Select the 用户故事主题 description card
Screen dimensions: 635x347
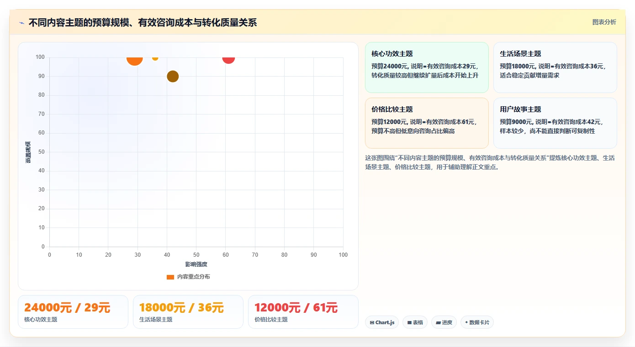tap(555, 123)
